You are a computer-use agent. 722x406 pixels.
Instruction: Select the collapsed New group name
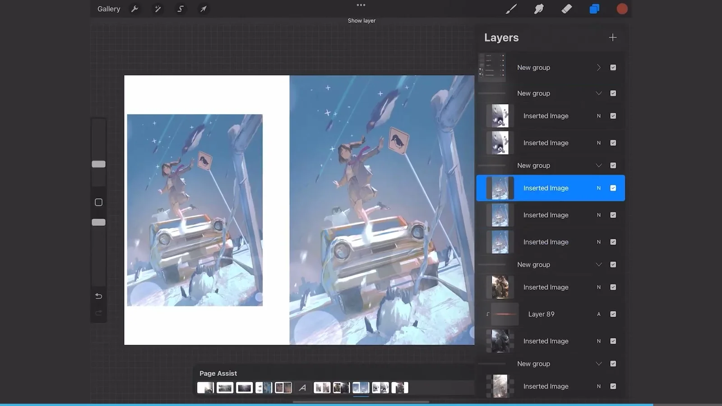[533, 68]
